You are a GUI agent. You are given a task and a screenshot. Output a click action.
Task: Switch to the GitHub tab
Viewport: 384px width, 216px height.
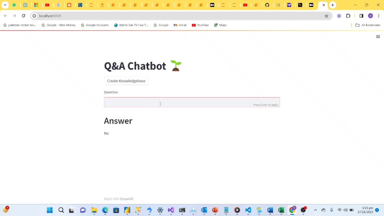pyautogui.click(x=267, y=5)
